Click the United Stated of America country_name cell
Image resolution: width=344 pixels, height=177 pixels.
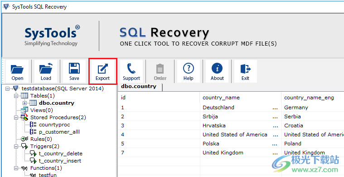coord(241,135)
